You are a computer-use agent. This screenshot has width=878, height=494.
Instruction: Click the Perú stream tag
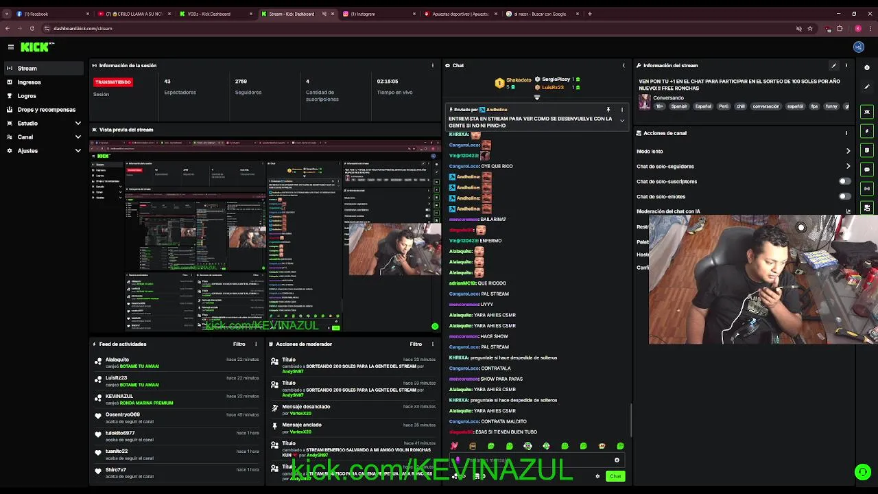[724, 106]
